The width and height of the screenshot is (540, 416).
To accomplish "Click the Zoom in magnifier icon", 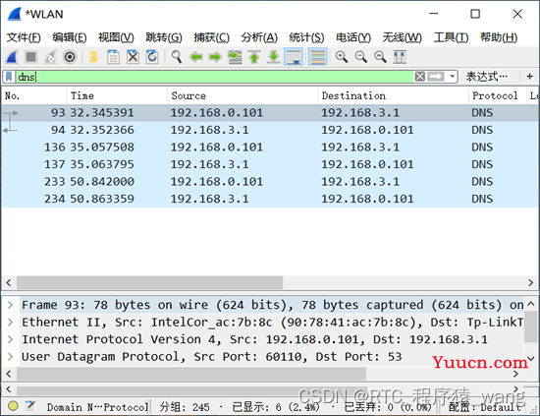I will click(x=342, y=57).
